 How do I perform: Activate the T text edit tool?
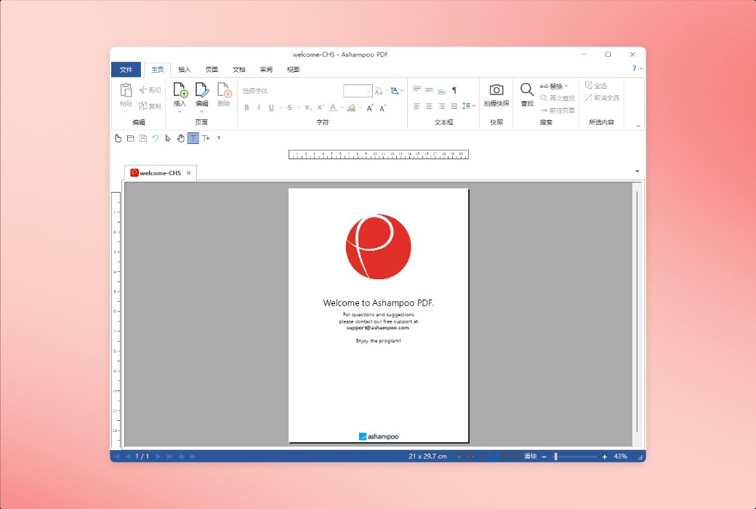pos(193,138)
